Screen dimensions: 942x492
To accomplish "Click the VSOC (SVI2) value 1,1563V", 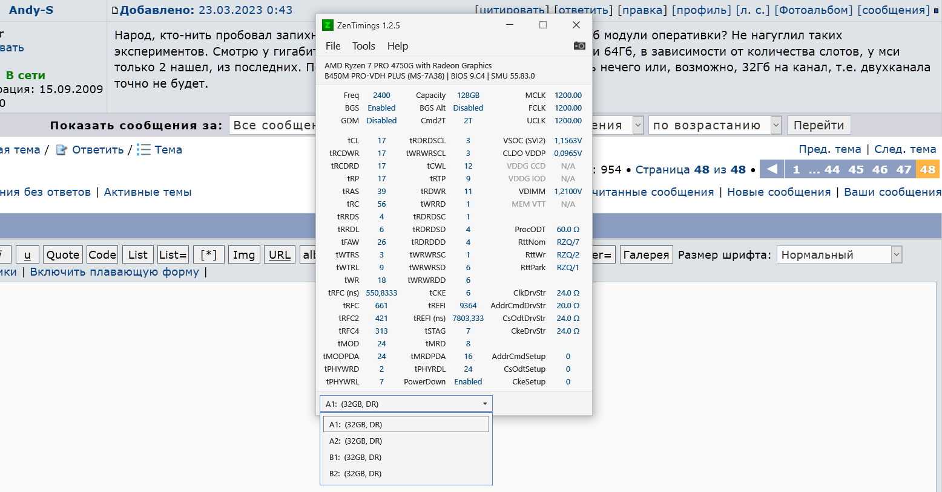I will 568,141.
